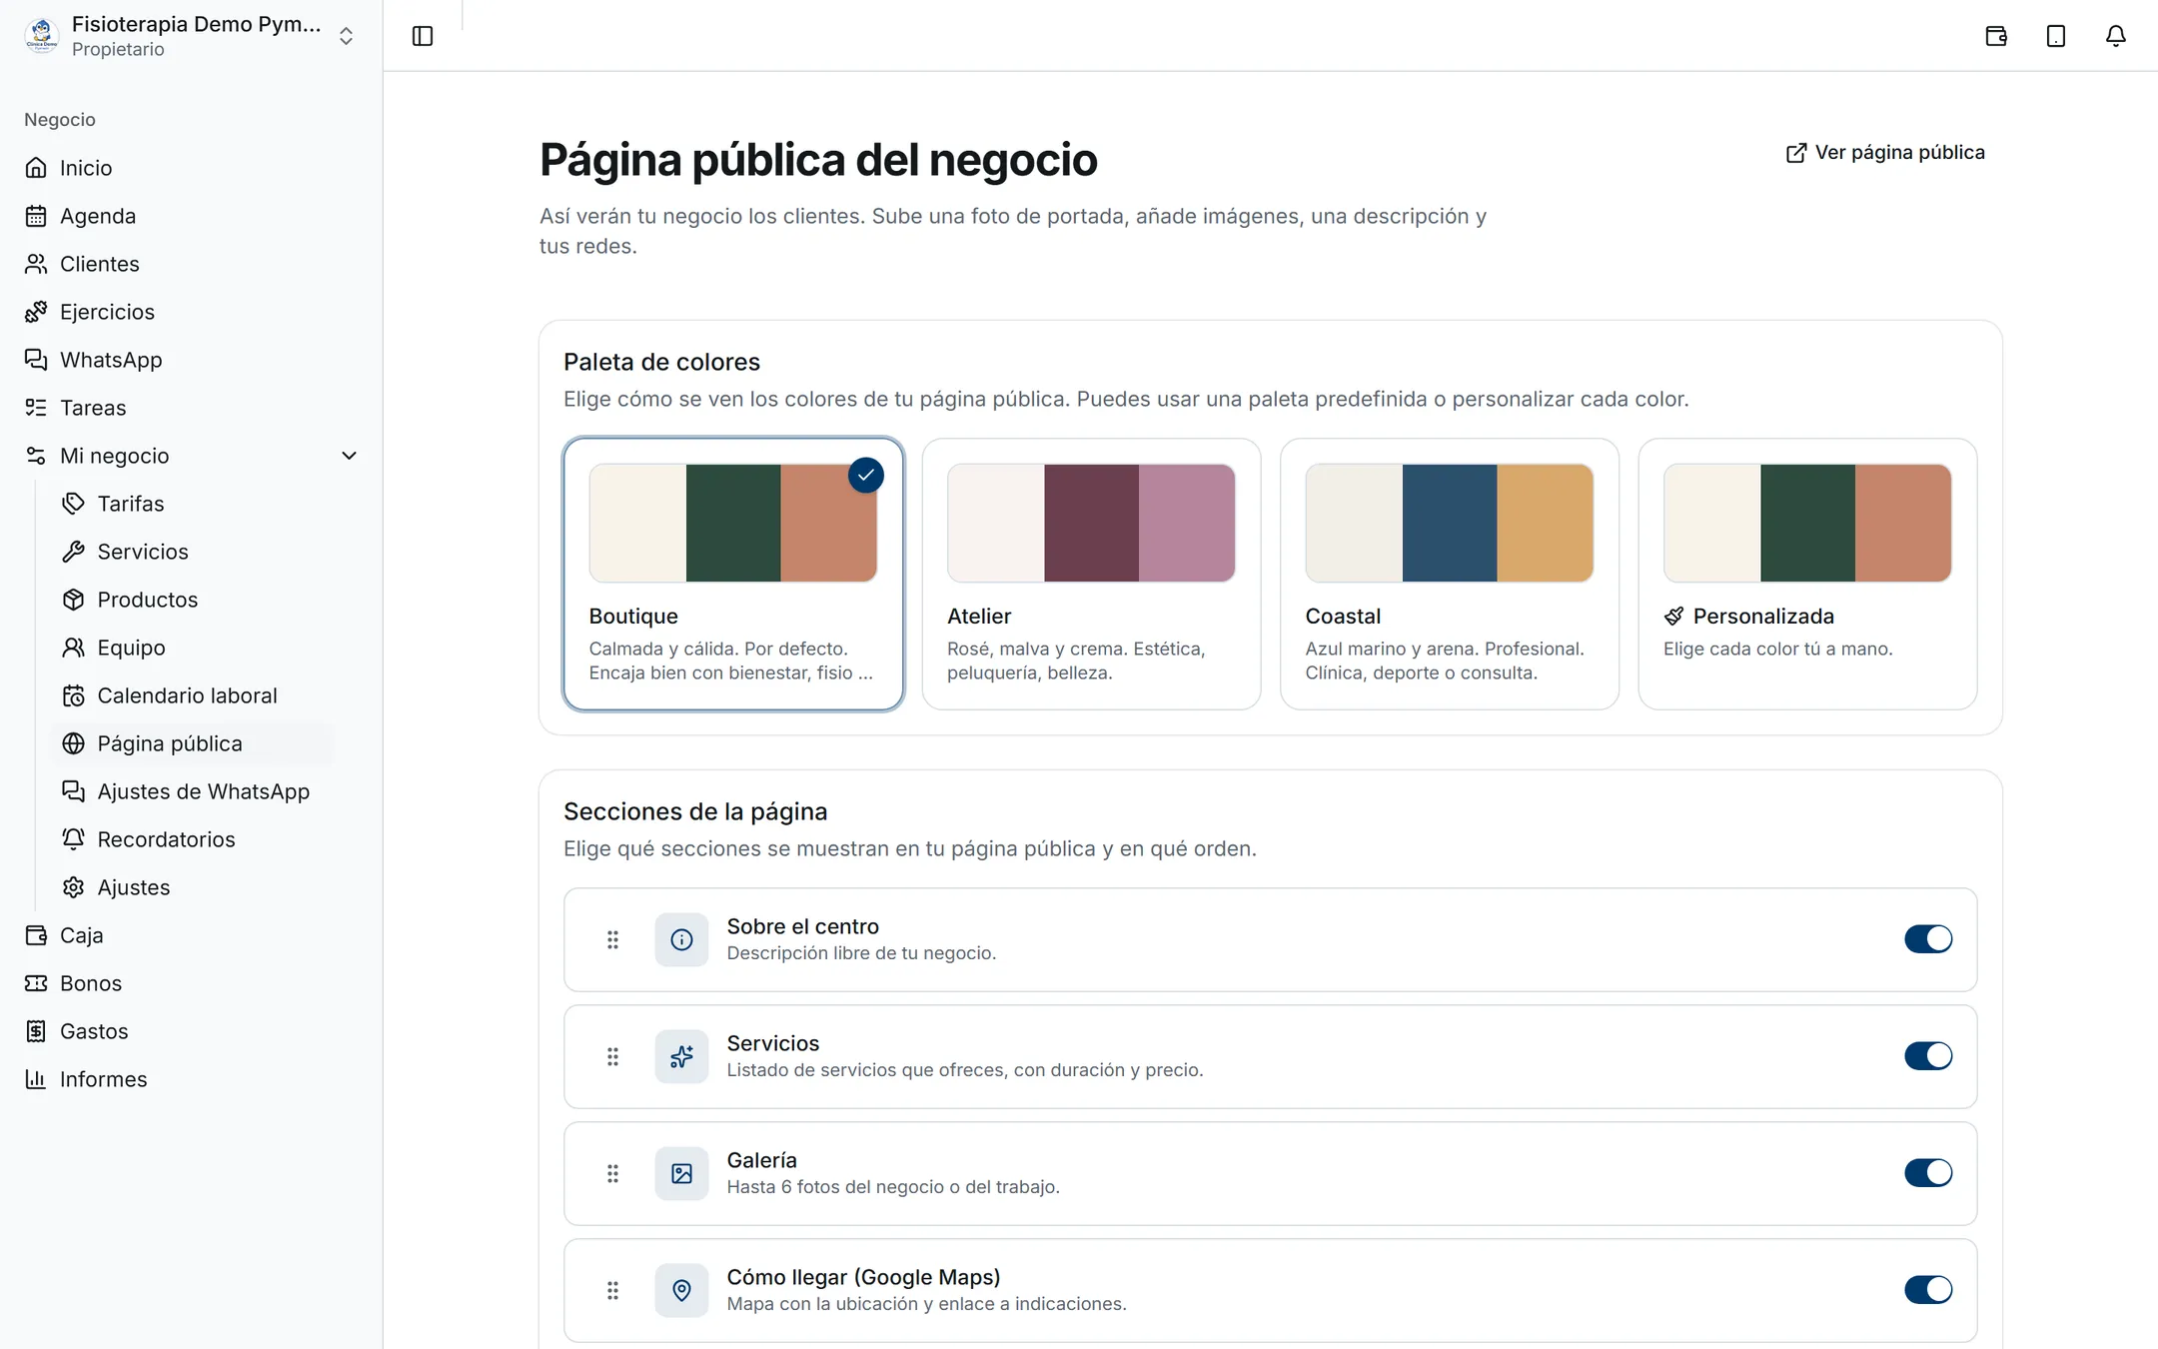2158x1349 pixels.
Task: Select the Personalizada palette card
Action: [1807, 575]
